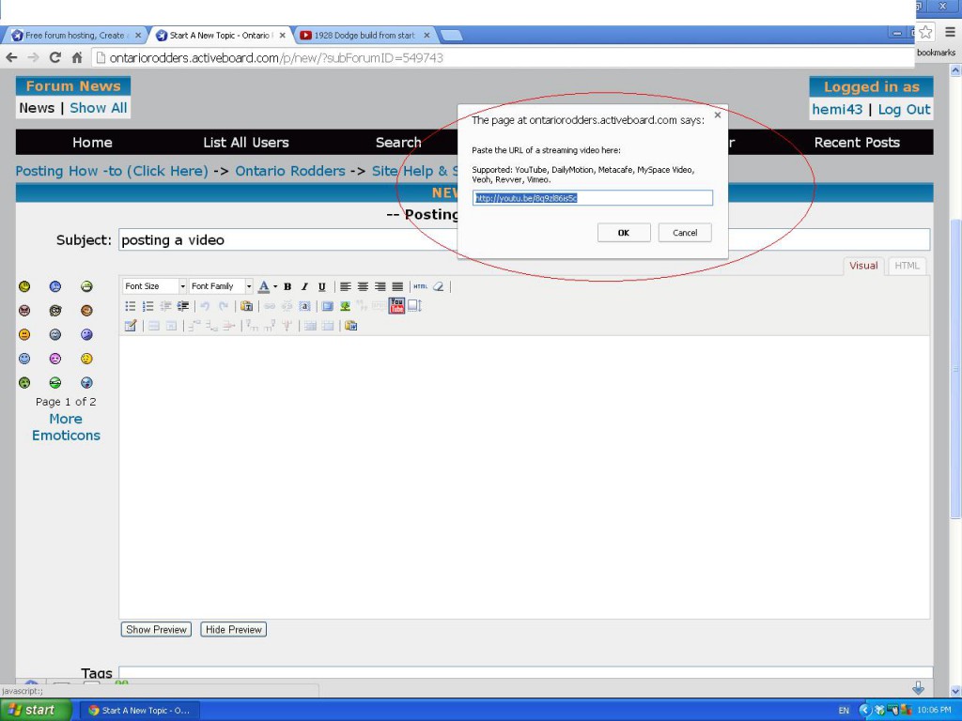Click the unordered bullet list icon

coord(131,306)
